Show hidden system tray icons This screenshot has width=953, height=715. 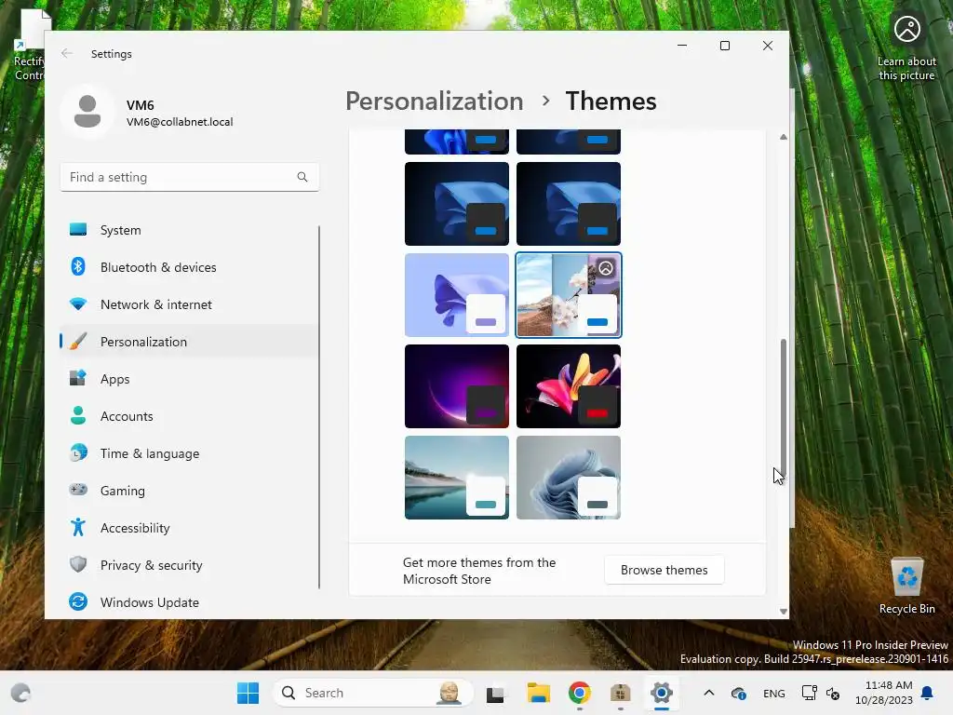708,693
